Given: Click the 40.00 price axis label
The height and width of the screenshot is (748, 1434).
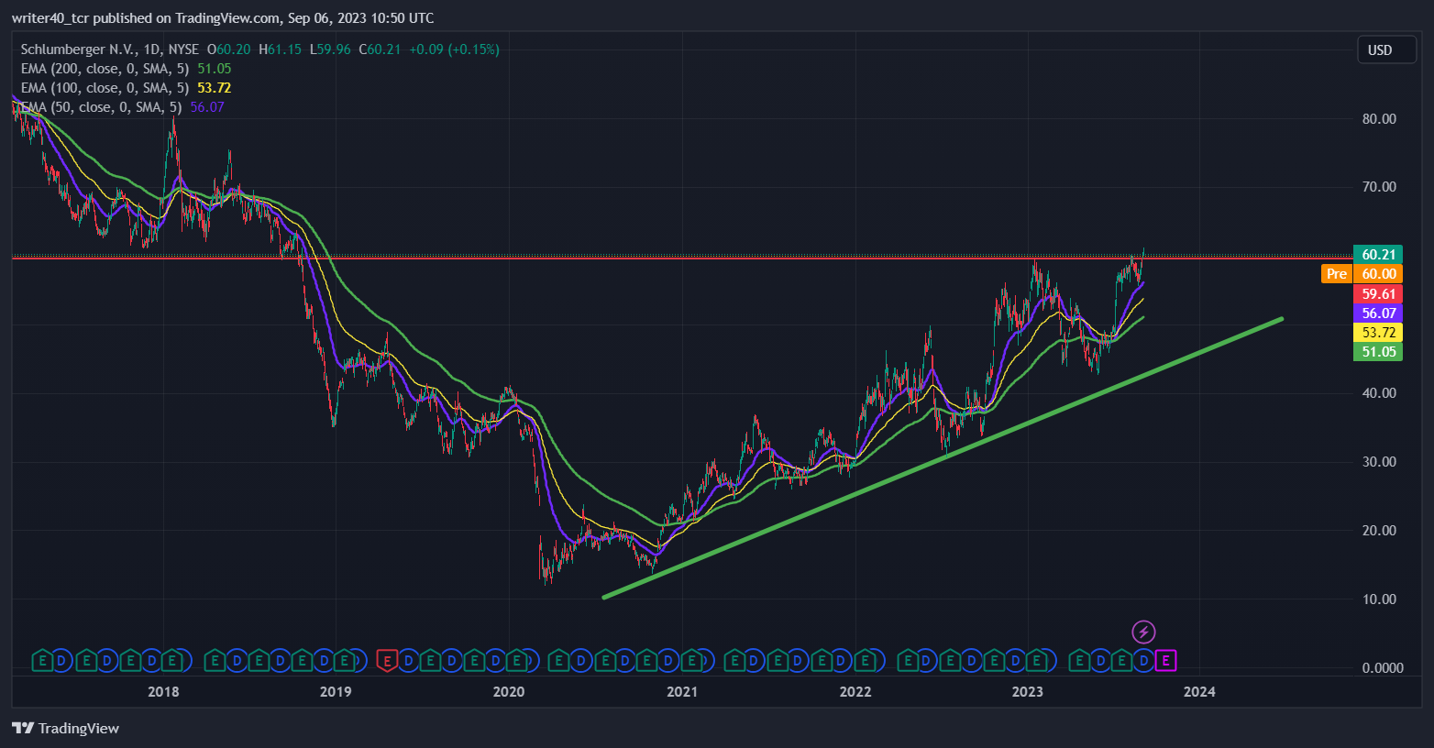Looking at the screenshot, I should click(x=1379, y=393).
